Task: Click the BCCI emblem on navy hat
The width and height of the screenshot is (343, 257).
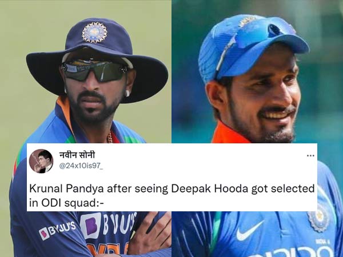Action: 94,33
